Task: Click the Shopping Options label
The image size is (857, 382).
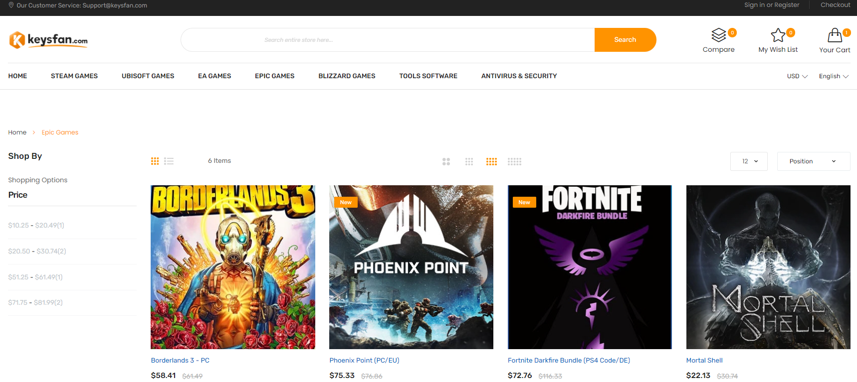Action: pos(38,180)
